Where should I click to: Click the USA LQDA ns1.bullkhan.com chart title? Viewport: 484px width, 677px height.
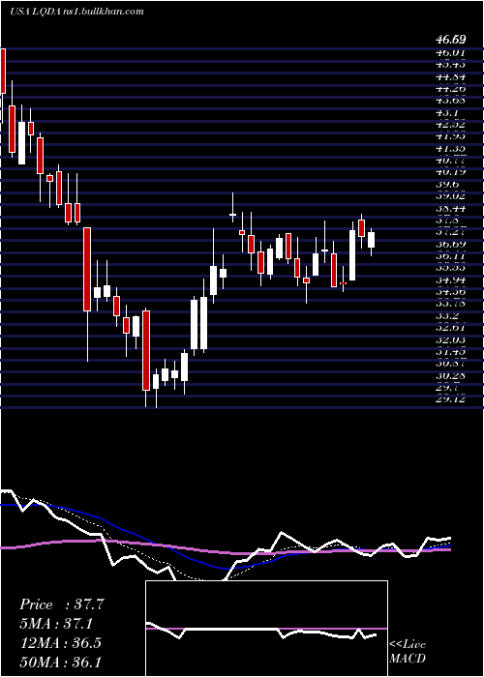[76, 12]
